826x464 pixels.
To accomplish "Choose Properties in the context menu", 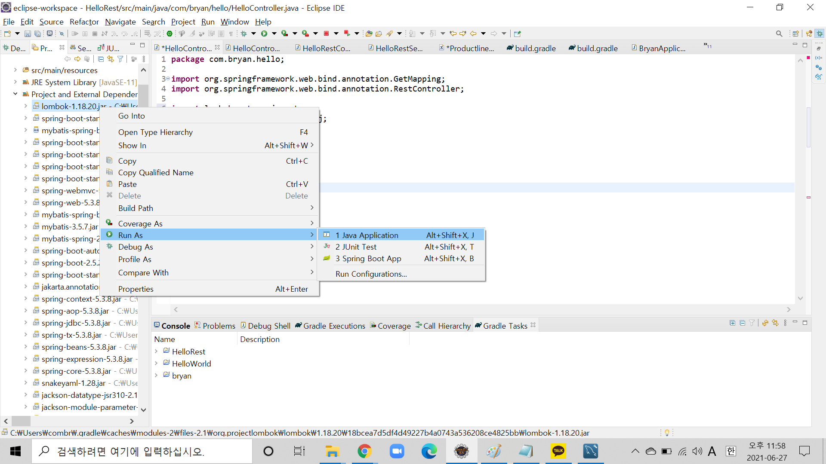I will pos(136,289).
